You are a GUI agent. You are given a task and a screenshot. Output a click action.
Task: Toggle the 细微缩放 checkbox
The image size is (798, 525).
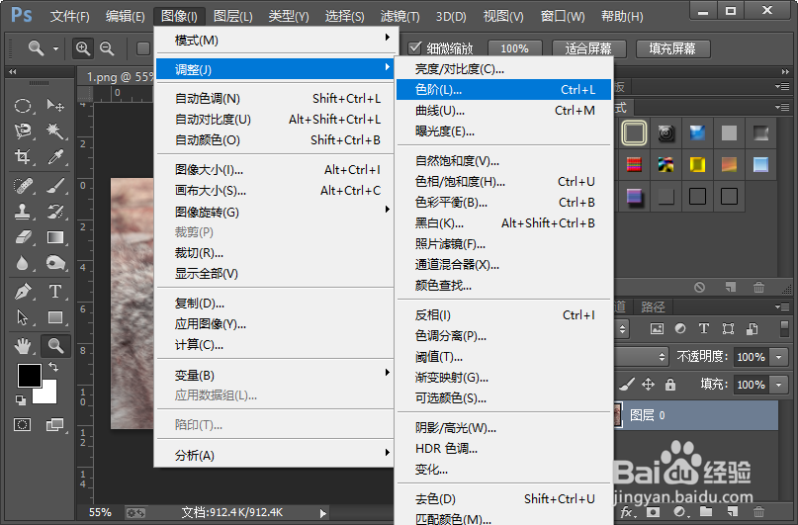coord(414,47)
